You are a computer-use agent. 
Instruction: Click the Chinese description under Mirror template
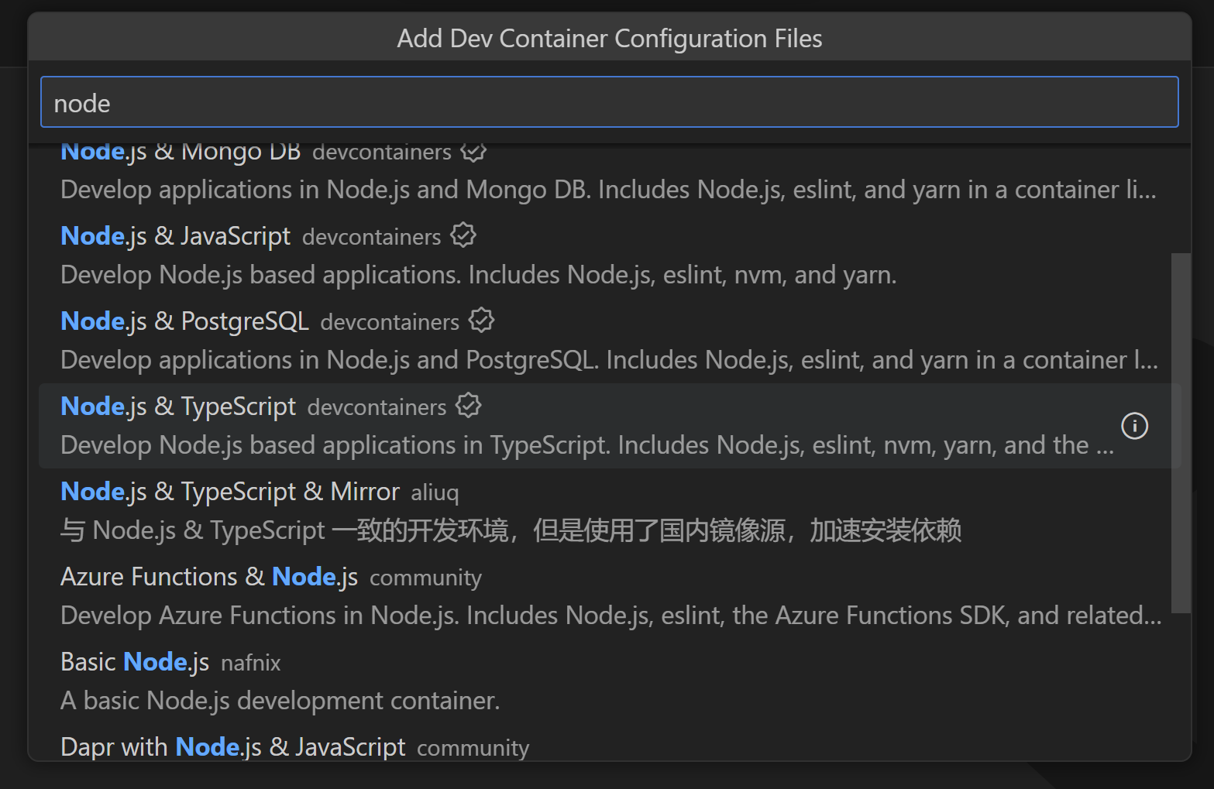pos(511,530)
